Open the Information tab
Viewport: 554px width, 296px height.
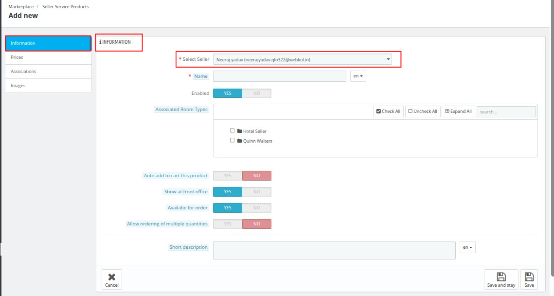click(49, 43)
